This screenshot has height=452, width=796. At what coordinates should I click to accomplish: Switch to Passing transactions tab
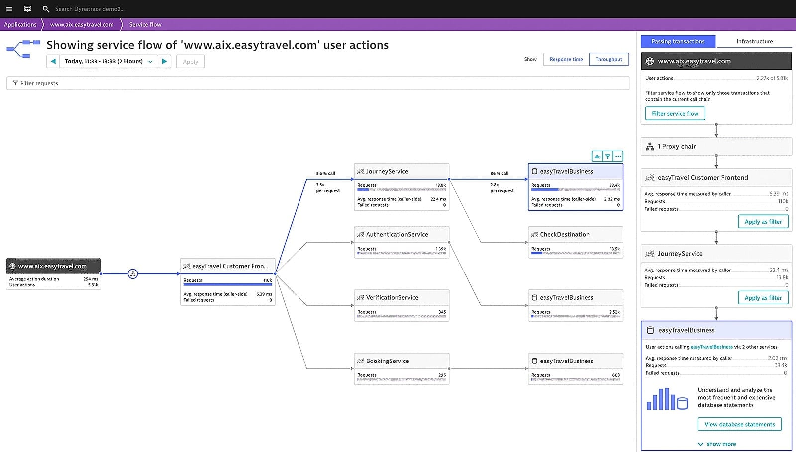pos(678,41)
